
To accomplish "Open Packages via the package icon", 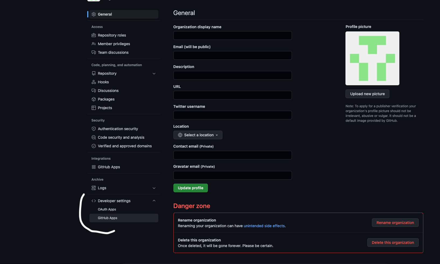I will tap(93, 99).
